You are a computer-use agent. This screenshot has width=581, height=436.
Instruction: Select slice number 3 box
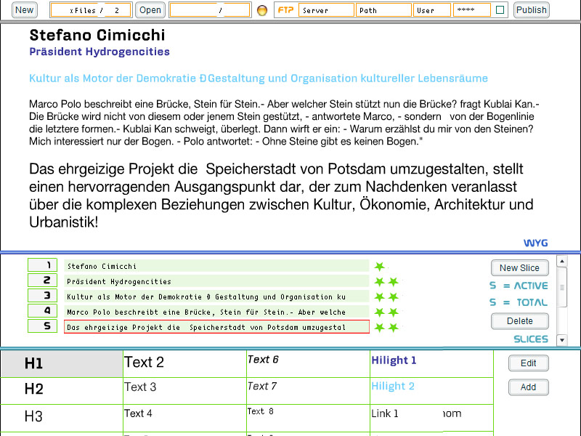(42, 296)
